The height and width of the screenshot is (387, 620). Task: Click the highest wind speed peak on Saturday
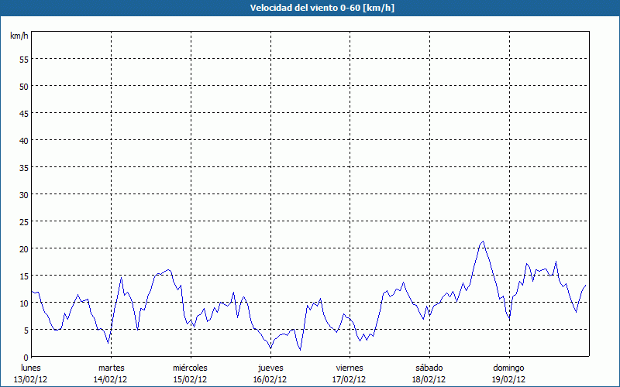click(483, 241)
